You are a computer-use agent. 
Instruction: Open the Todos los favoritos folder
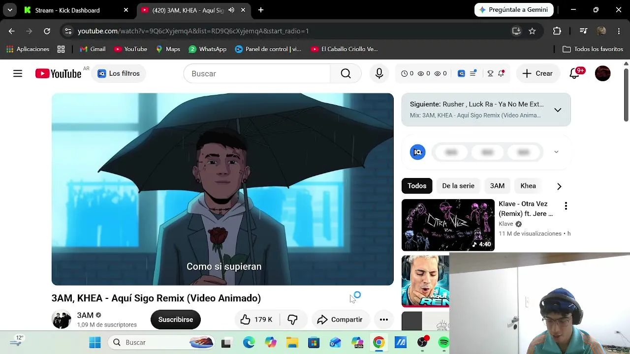[x=593, y=49]
